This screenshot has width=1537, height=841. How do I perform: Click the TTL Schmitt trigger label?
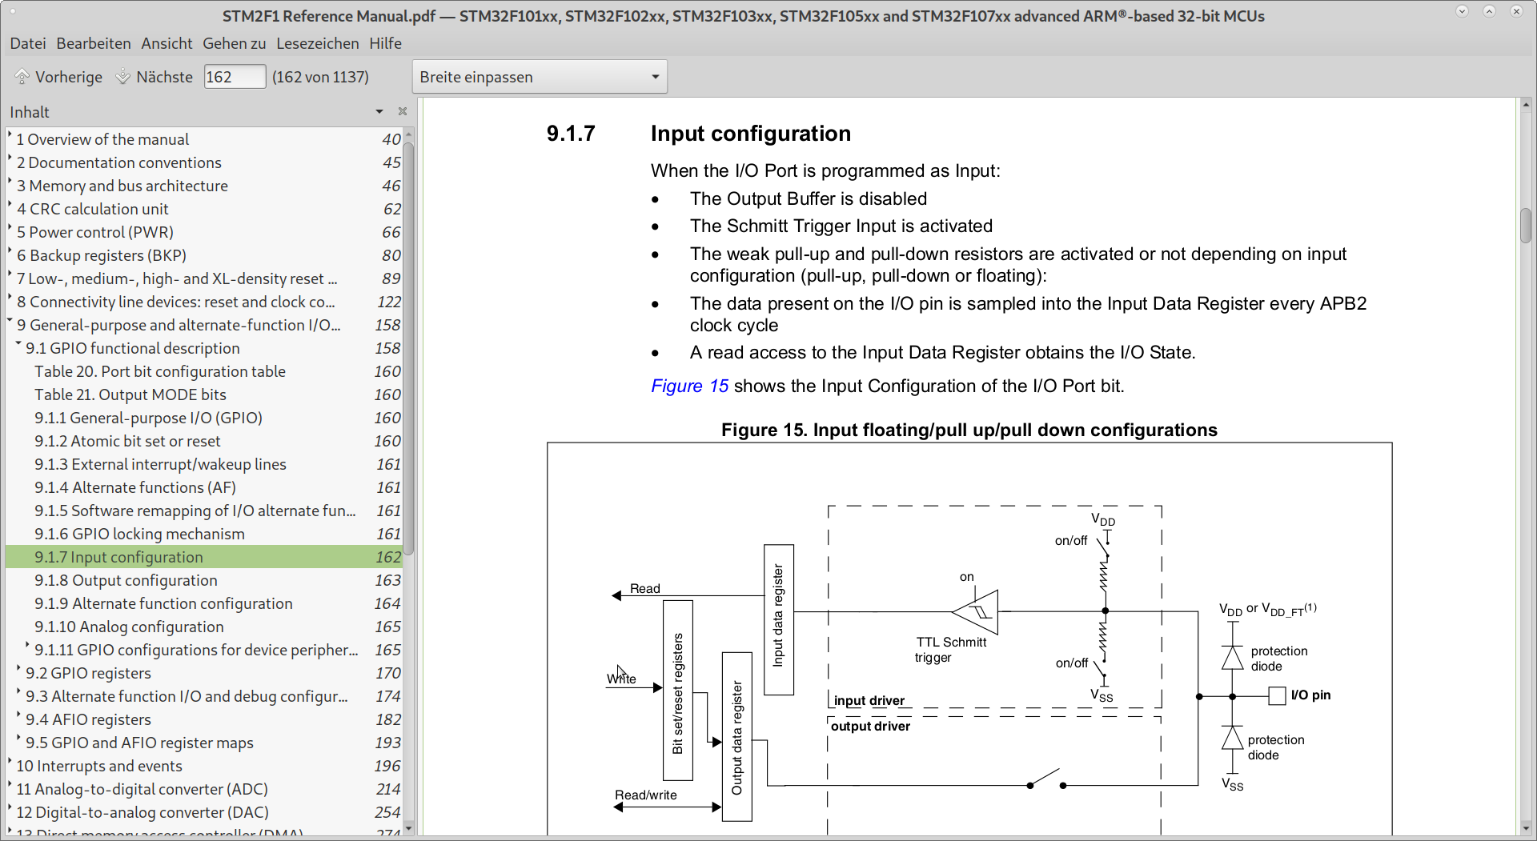click(951, 650)
